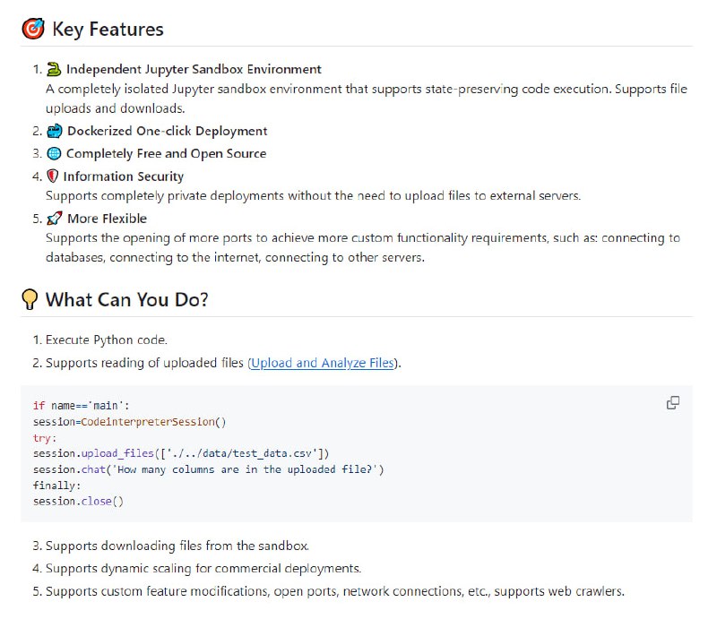Click the session.upload_files code line

point(187,453)
